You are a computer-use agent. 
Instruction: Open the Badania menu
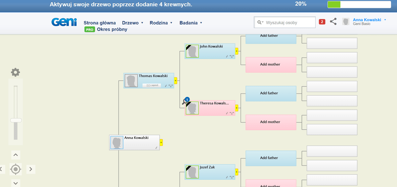(x=191, y=23)
